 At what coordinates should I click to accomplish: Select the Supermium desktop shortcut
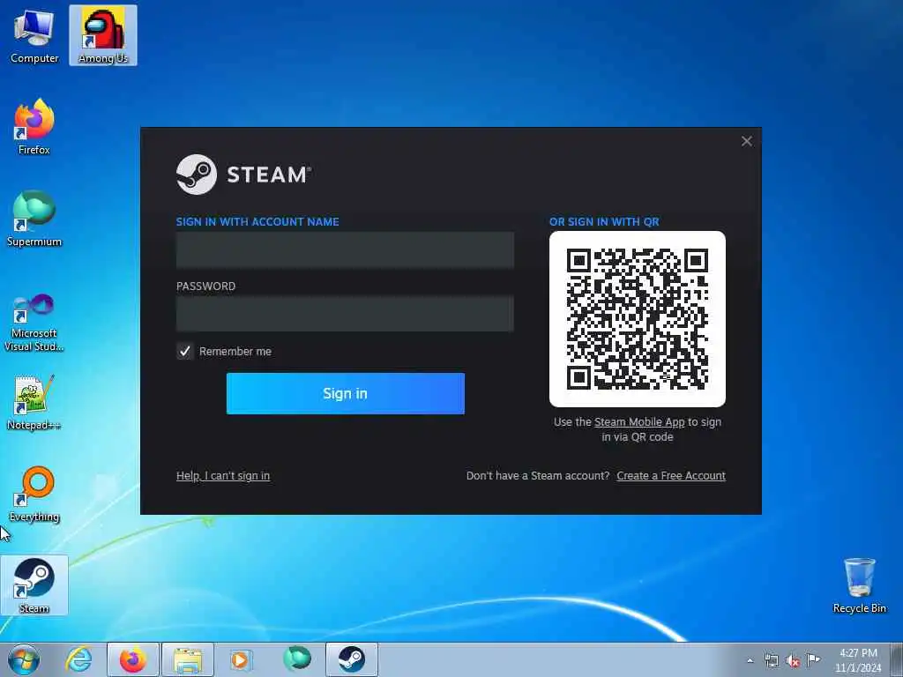(x=34, y=219)
